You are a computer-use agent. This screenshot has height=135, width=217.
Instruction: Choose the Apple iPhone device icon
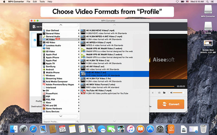pos(44,58)
